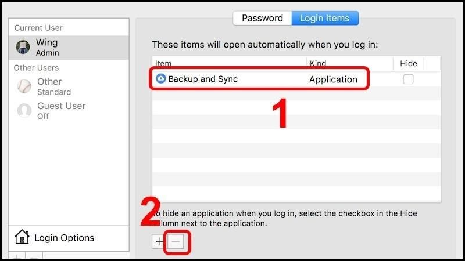Select the Backup and Sync name text
The image size is (465, 261).
pyautogui.click(x=203, y=79)
